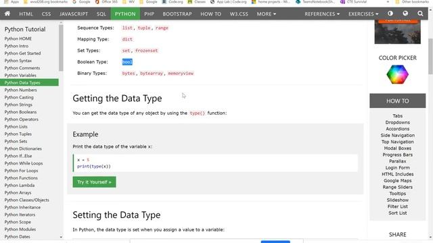
Task: Open Python Operators sidebar link
Action: pyautogui.click(x=21, y=119)
